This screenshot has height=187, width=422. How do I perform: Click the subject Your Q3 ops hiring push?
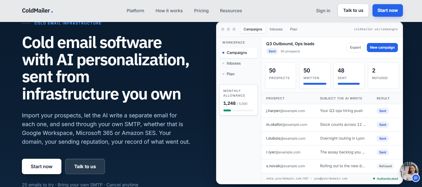[341, 111]
